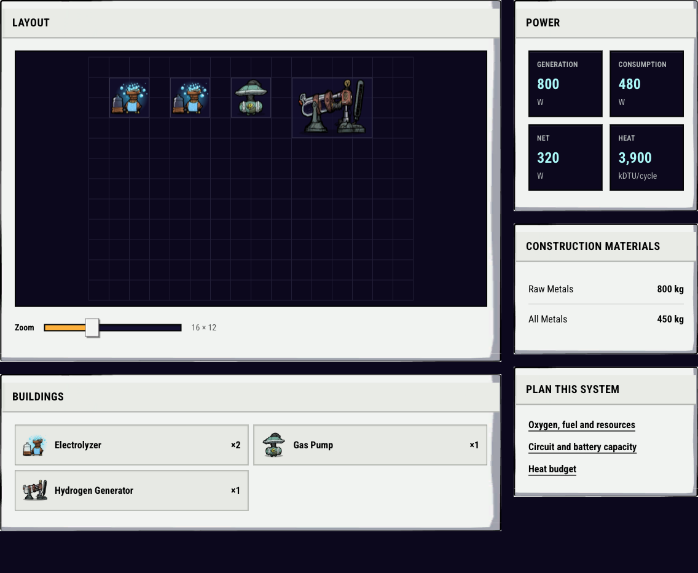
Task: Follow the Circuit and battery capacity link
Action: tap(582, 447)
